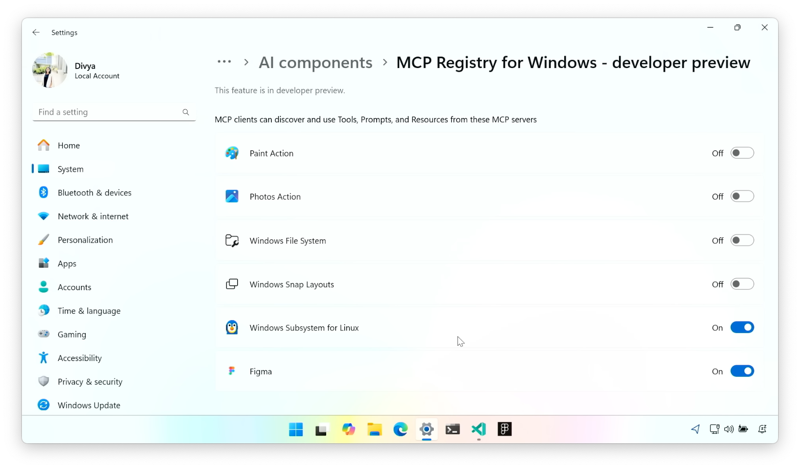800x469 pixels.
Task: Navigate to AI components breadcrumb
Action: (315, 62)
